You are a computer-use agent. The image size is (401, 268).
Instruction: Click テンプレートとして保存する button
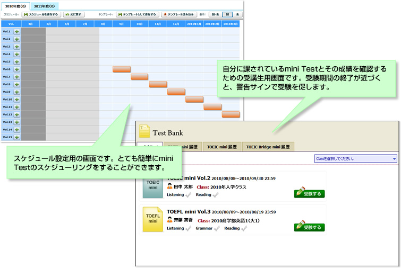pos(138,14)
